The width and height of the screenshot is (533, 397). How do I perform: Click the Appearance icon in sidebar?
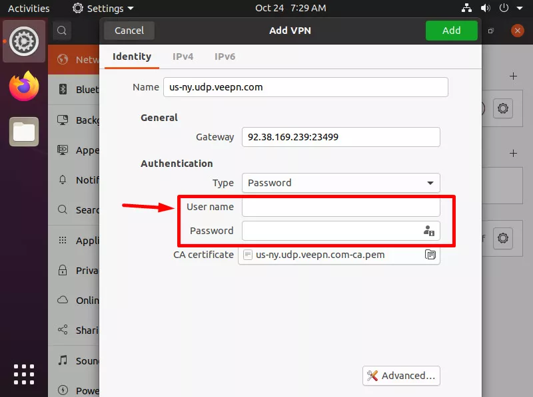(x=63, y=150)
